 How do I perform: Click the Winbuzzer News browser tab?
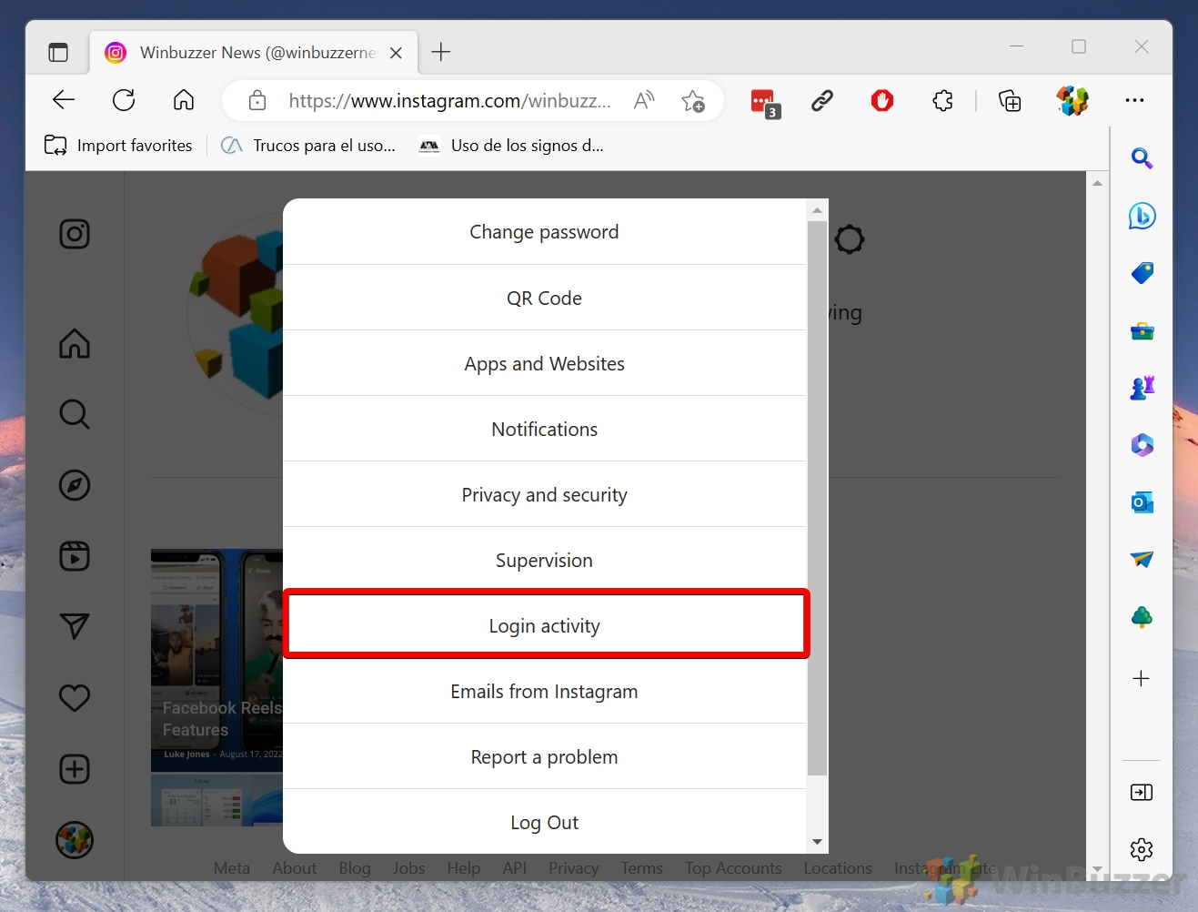click(254, 53)
